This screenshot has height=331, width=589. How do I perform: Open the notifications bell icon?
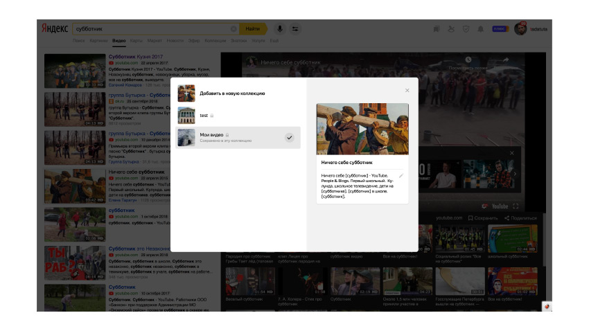pos(480,29)
